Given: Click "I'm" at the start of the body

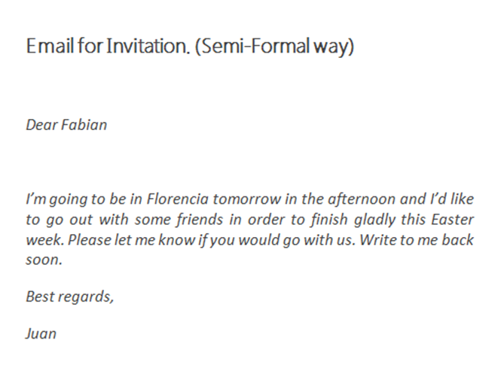Looking at the screenshot, I should point(36,201).
